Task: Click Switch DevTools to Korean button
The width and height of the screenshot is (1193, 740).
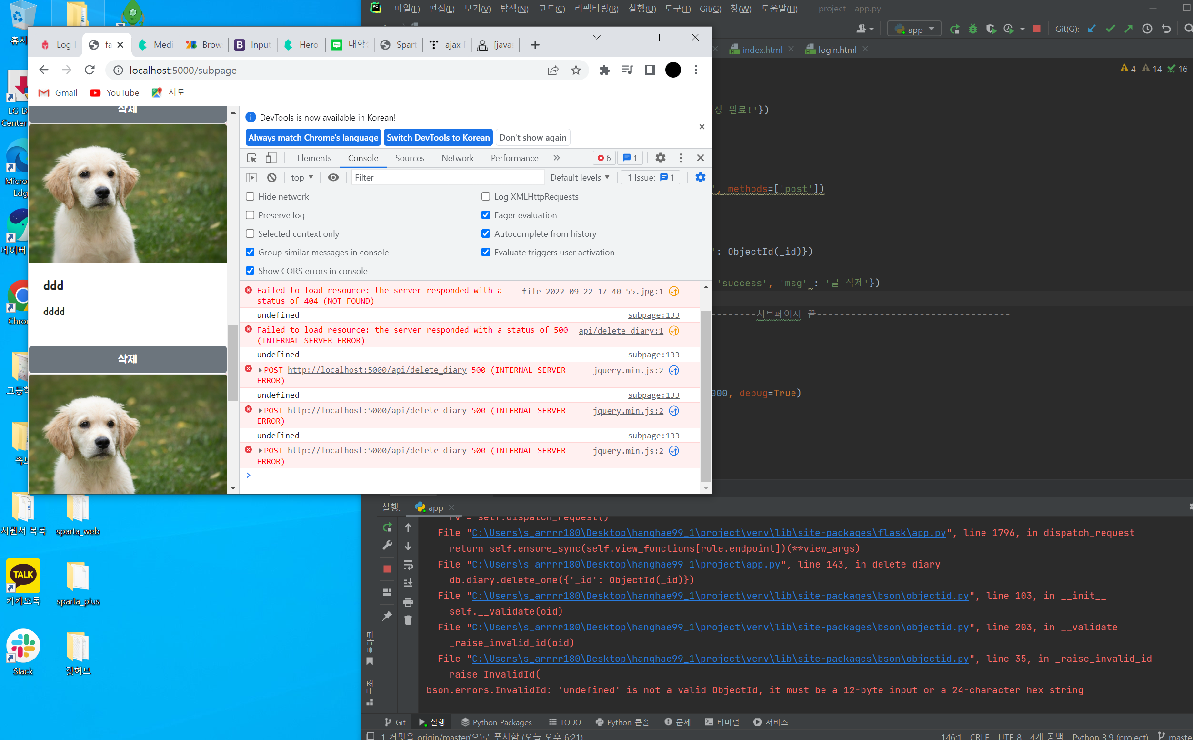Action: coord(438,138)
